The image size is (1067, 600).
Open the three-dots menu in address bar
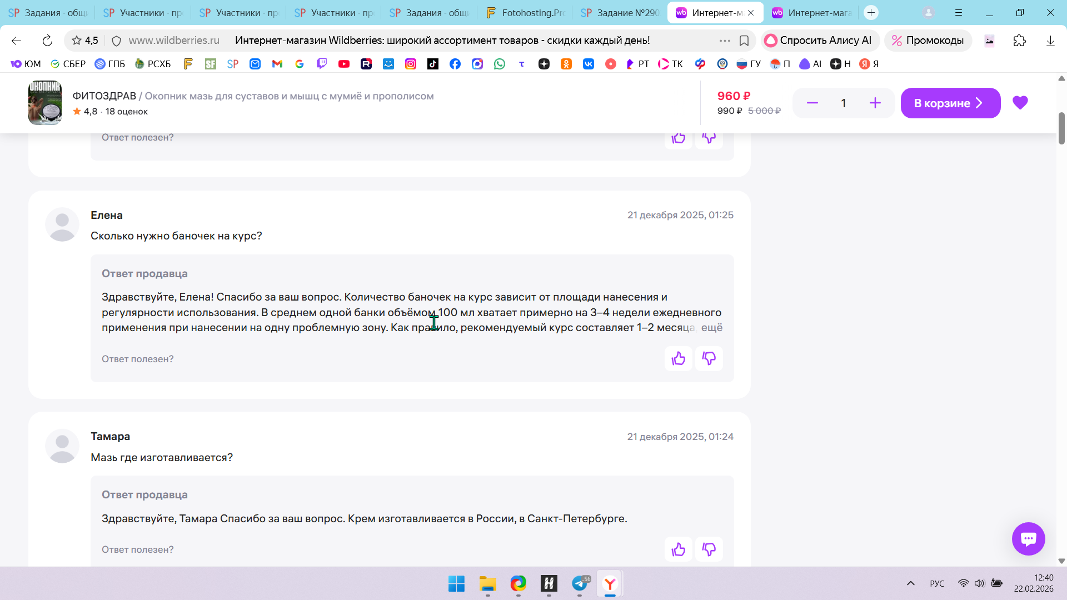[x=724, y=41]
